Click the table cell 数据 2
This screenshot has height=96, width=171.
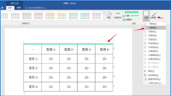click(x=69, y=49)
